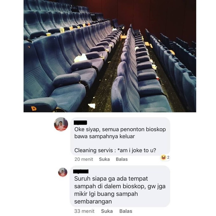The width and height of the screenshot is (216, 216).
Task: Open the cinema seats photo
Action: click(x=110, y=56)
